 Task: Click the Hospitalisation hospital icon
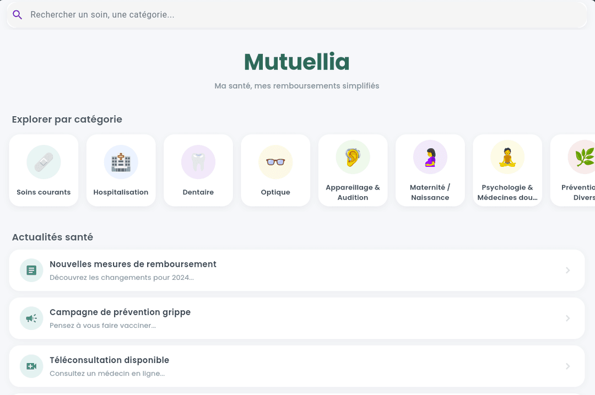(121, 161)
